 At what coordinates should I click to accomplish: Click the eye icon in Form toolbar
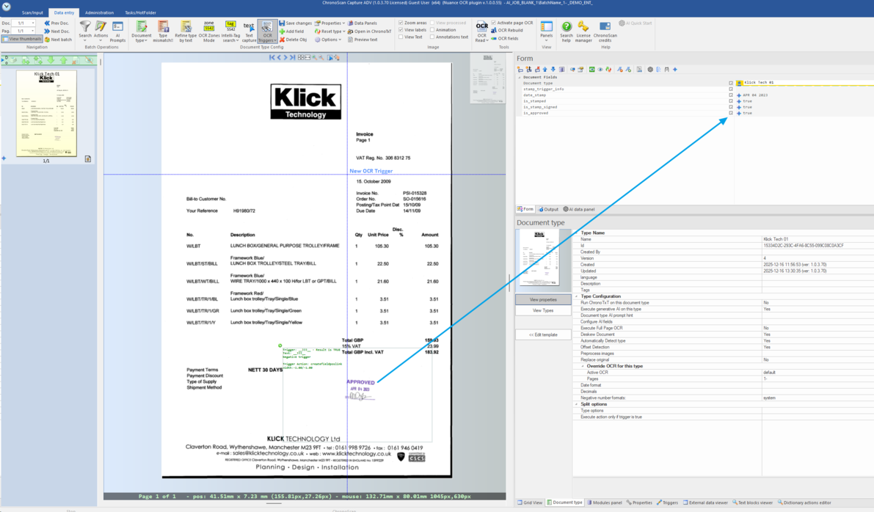(x=600, y=70)
